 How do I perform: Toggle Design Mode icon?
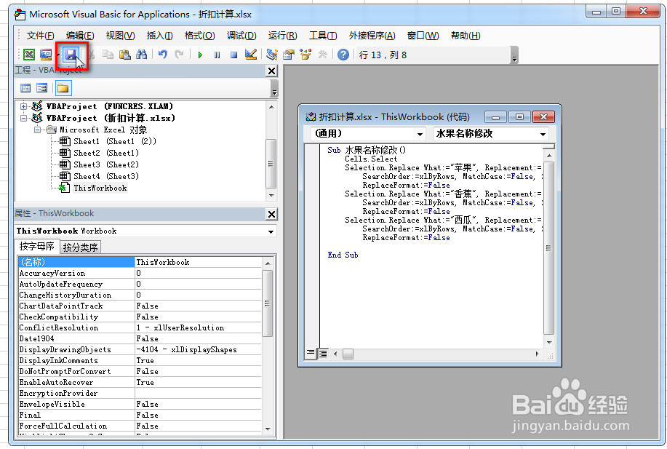click(251, 55)
